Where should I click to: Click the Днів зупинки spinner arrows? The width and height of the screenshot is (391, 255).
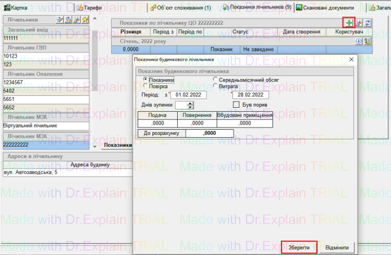pos(190,105)
